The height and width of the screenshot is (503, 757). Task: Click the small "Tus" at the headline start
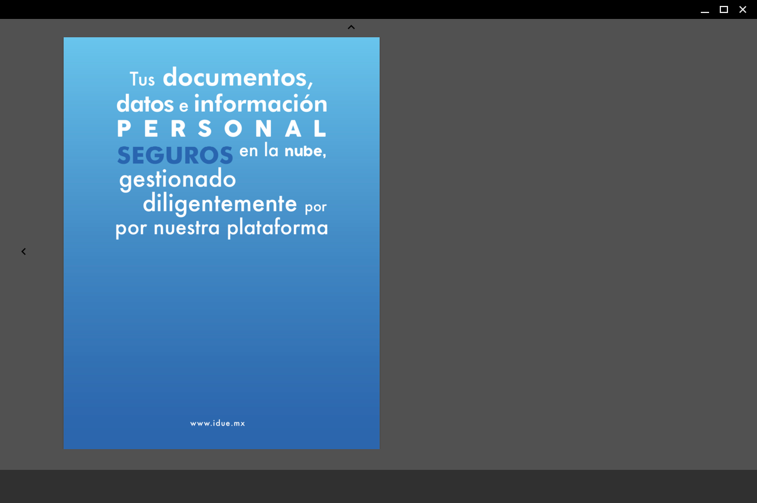click(142, 79)
